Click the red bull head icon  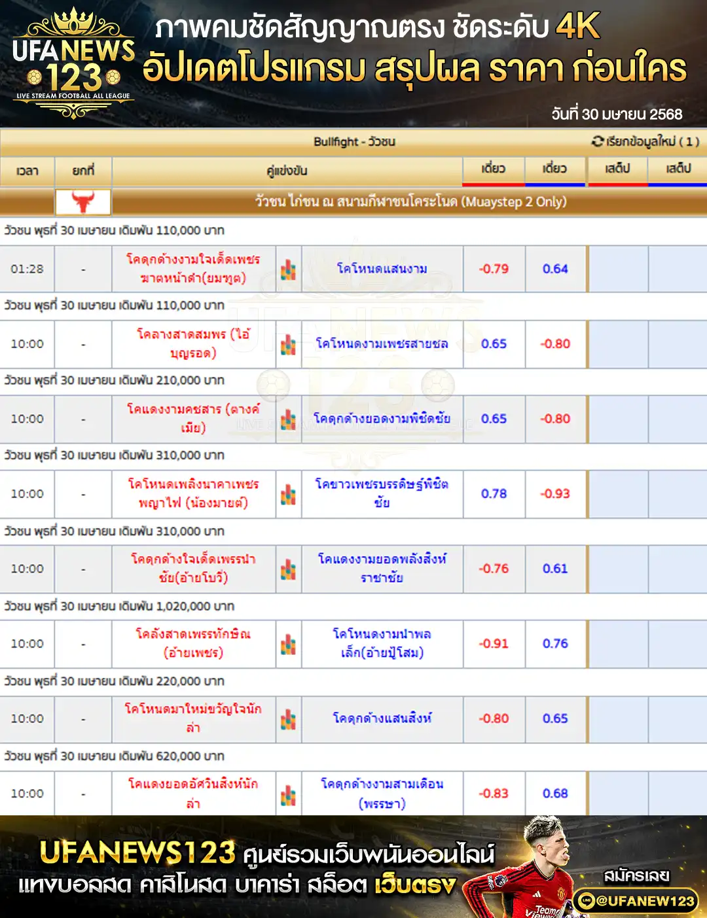(x=83, y=202)
